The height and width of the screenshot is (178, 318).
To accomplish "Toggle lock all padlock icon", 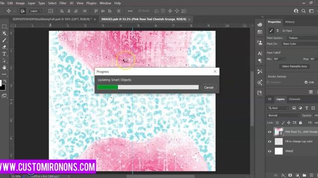I will coord(300,123).
